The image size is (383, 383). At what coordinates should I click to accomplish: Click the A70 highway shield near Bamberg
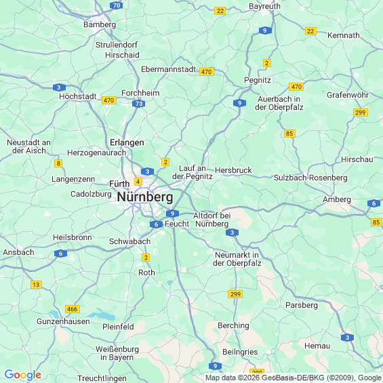[x=117, y=5]
